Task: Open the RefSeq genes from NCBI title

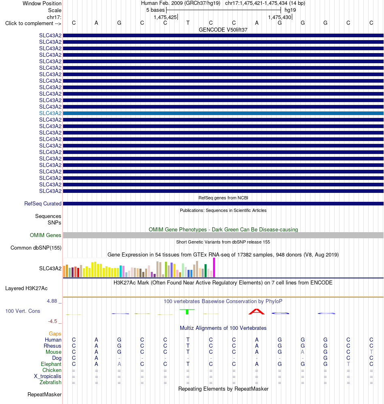Action: (223, 198)
